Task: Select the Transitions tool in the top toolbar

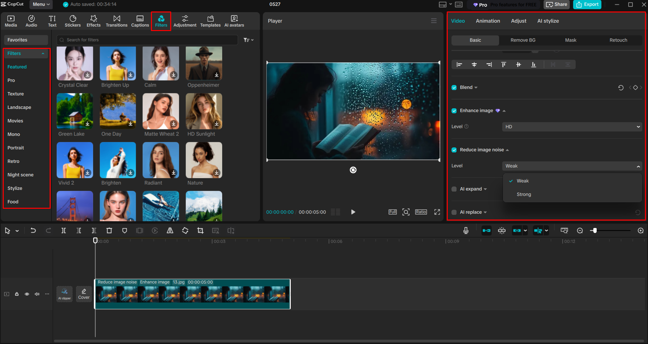Action: tap(116, 21)
